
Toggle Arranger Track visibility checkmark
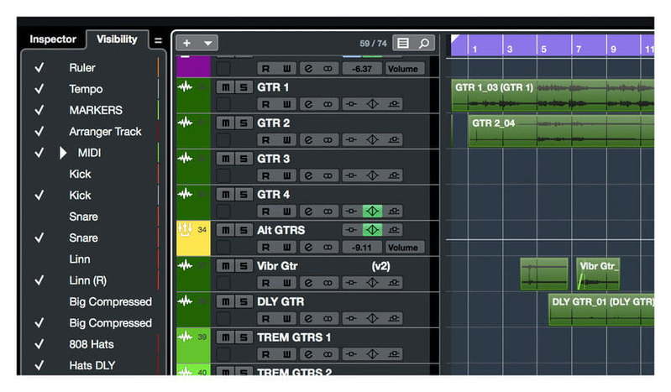click(39, 132)
